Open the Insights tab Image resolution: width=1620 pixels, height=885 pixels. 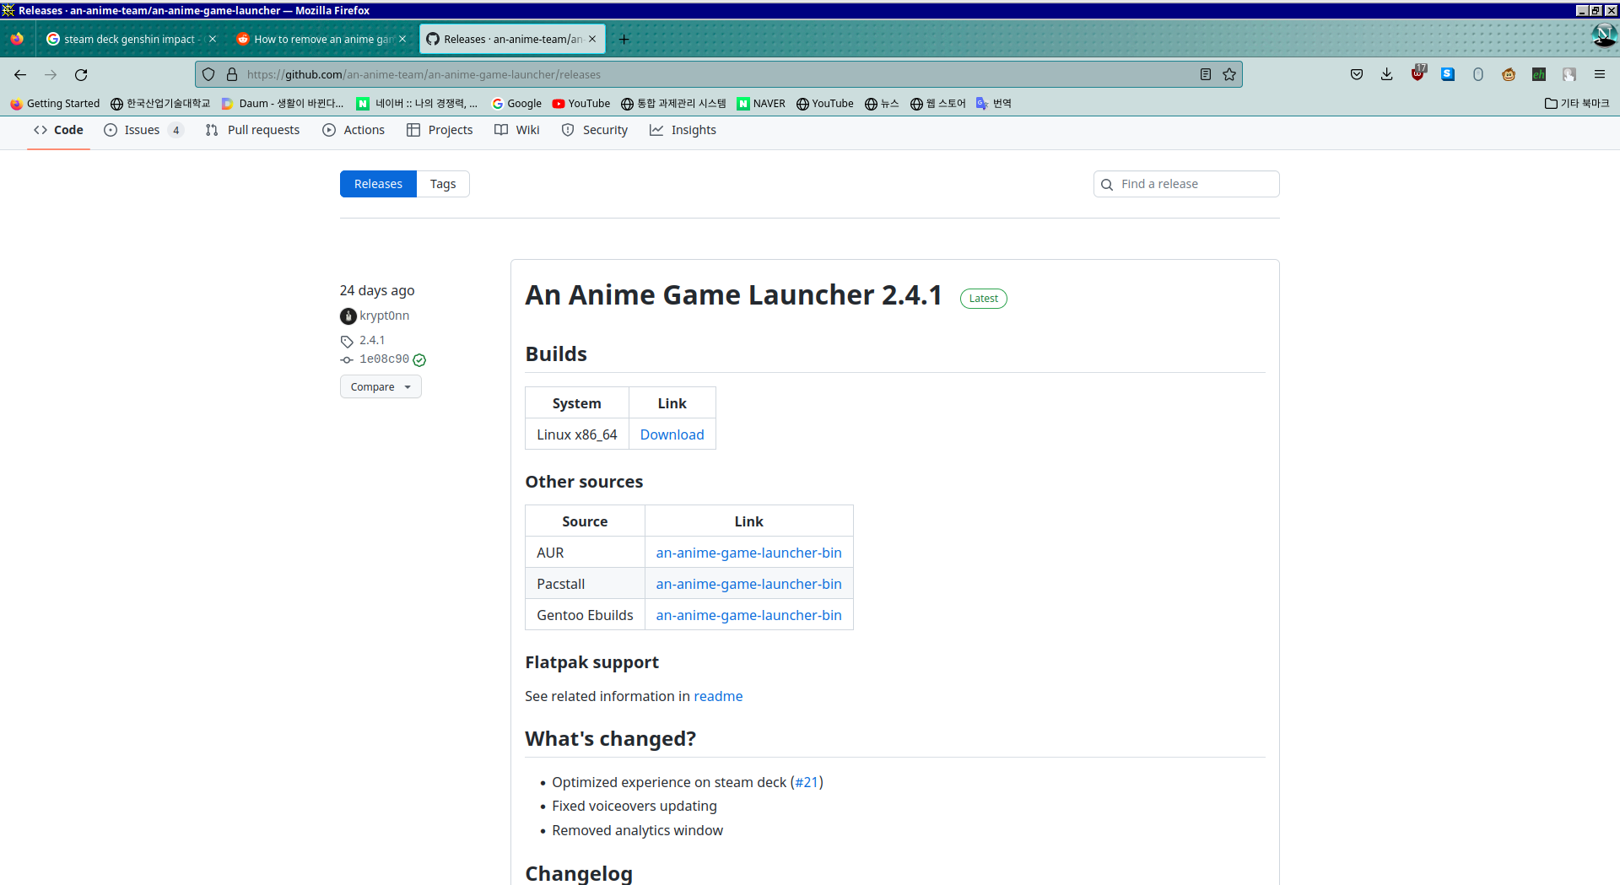683,130
